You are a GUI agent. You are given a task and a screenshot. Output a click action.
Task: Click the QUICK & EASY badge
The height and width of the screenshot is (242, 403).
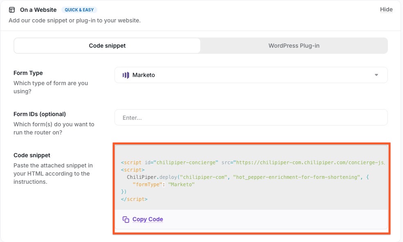pos(79,10)
